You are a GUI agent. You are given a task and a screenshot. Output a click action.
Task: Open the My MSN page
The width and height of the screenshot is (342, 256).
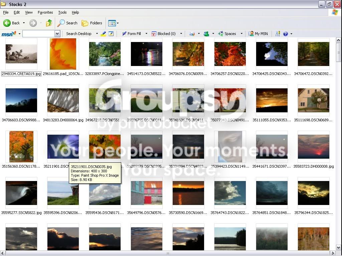click(x=258, y=34)
